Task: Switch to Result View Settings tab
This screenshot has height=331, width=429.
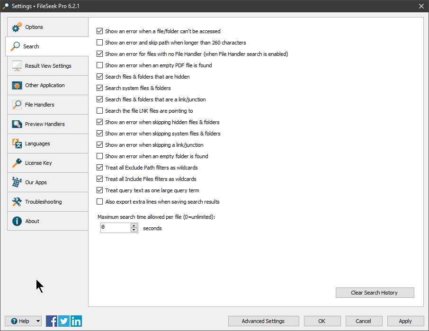Action: tap(48, 66)
